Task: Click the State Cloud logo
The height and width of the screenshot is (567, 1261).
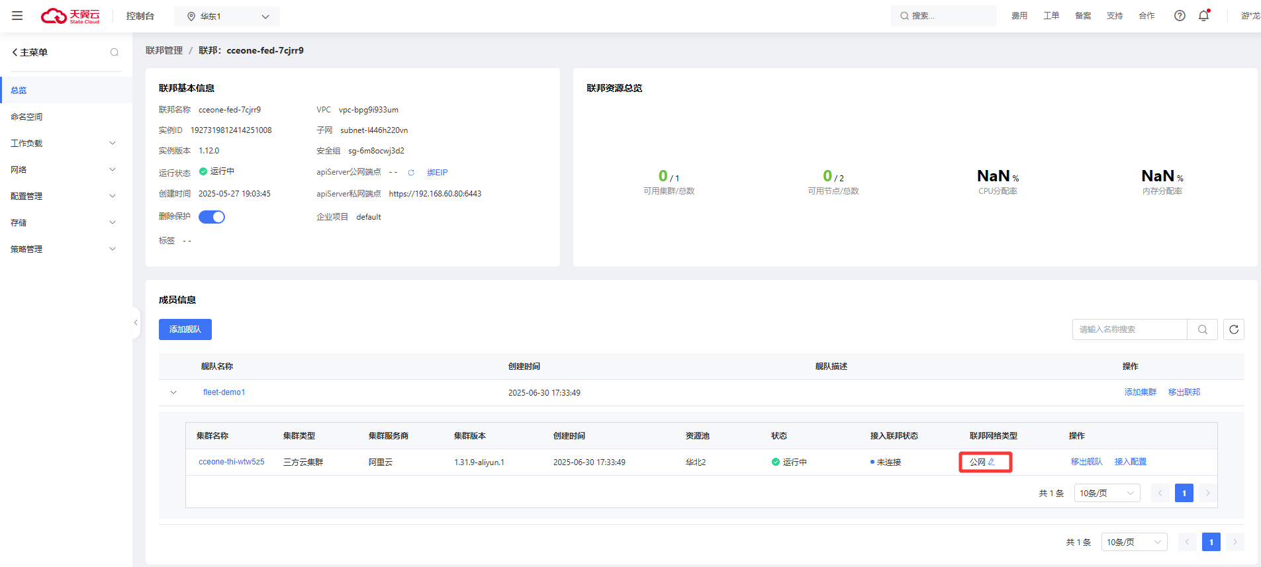Action: [x=70, y=16]
